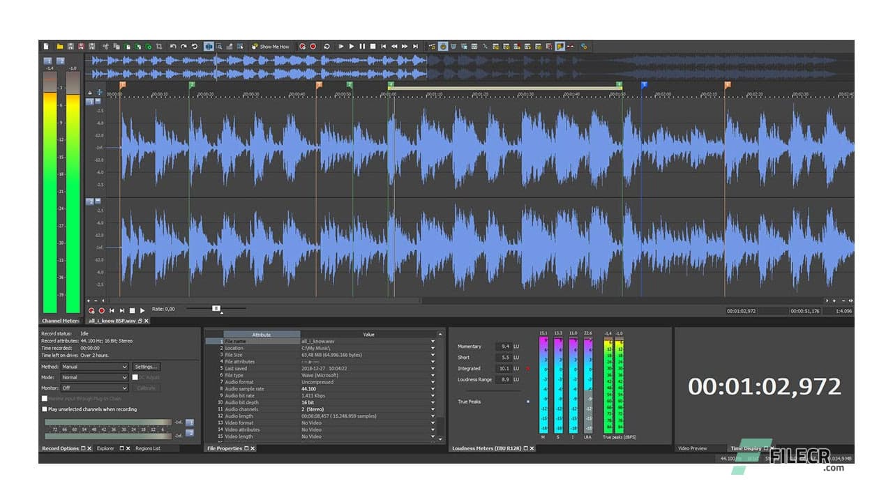Screen dimensions: 893x502
Task: Open a file with the Open icon
Action: [59, 46]
